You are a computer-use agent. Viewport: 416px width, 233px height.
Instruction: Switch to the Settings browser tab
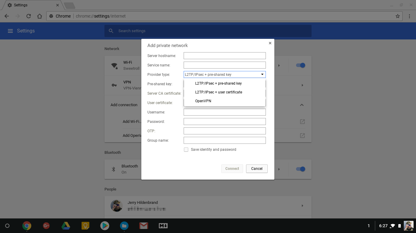(x=32, y=5)
